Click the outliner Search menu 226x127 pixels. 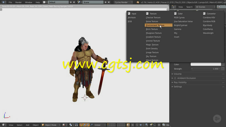coord(189,7)
